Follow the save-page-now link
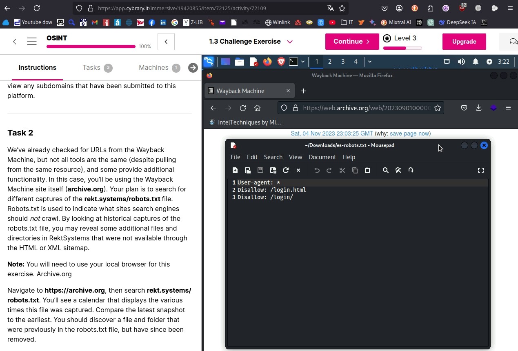518x351 pixels. click(x=409, y=133)
